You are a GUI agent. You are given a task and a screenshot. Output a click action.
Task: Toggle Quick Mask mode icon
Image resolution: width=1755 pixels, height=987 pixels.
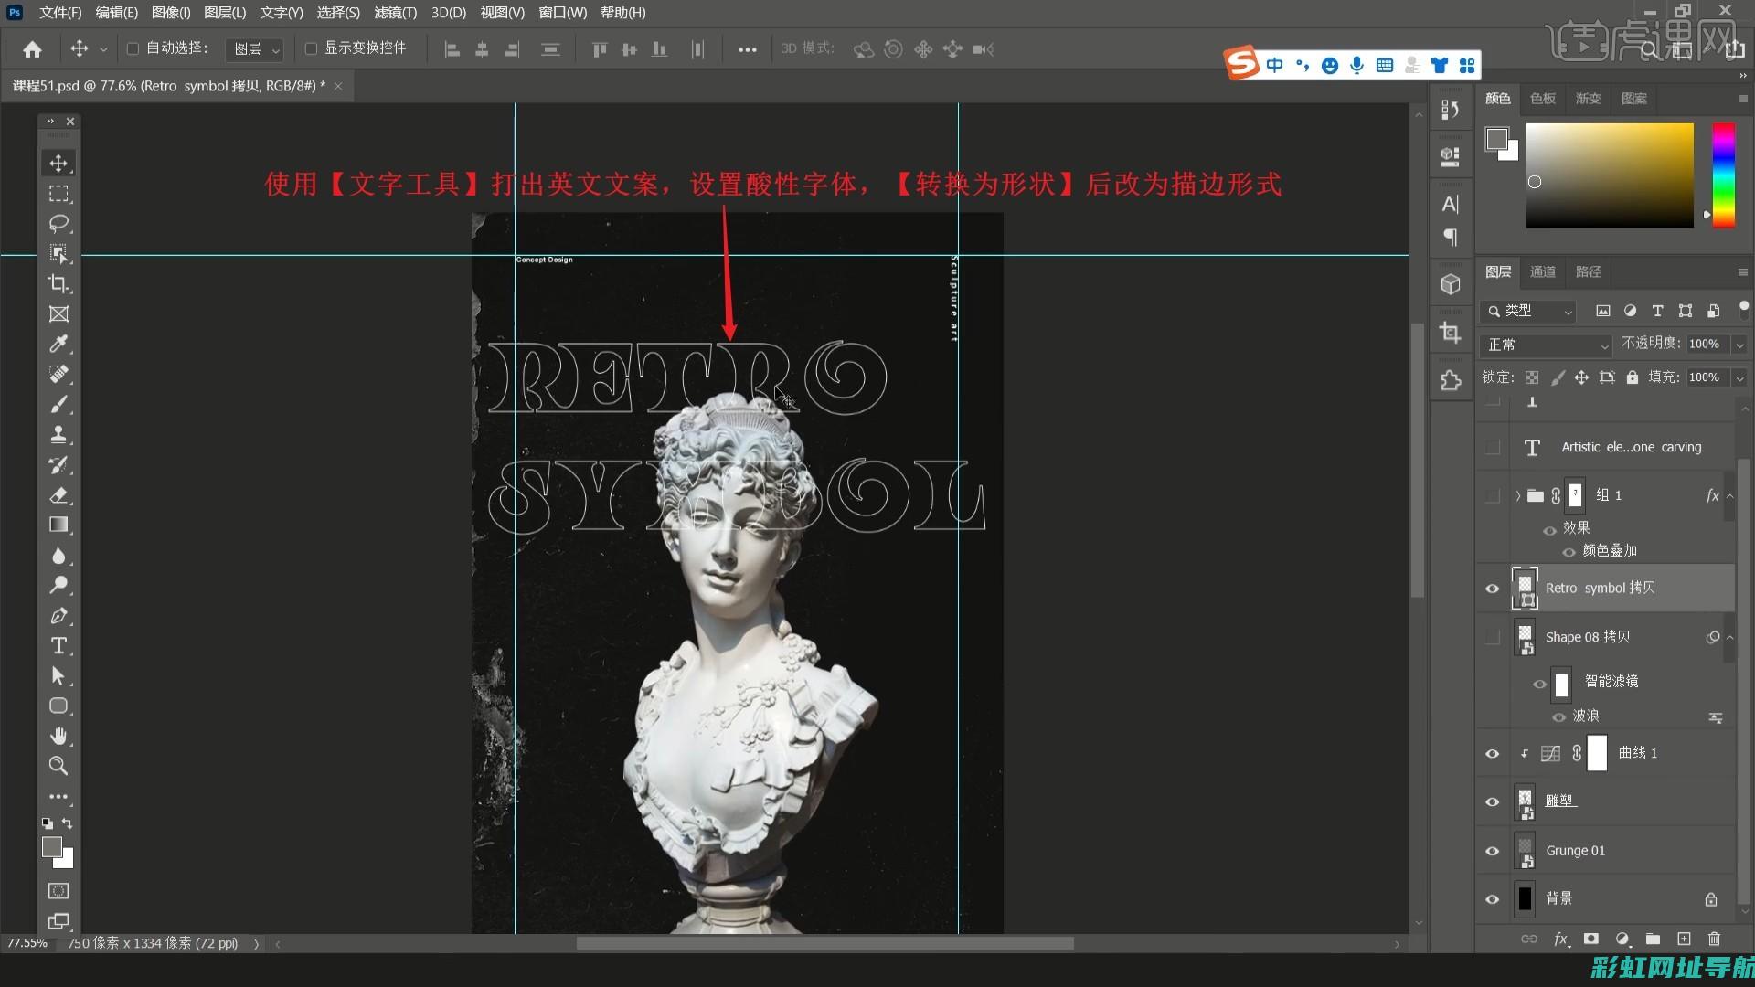[x=58, y=891]
